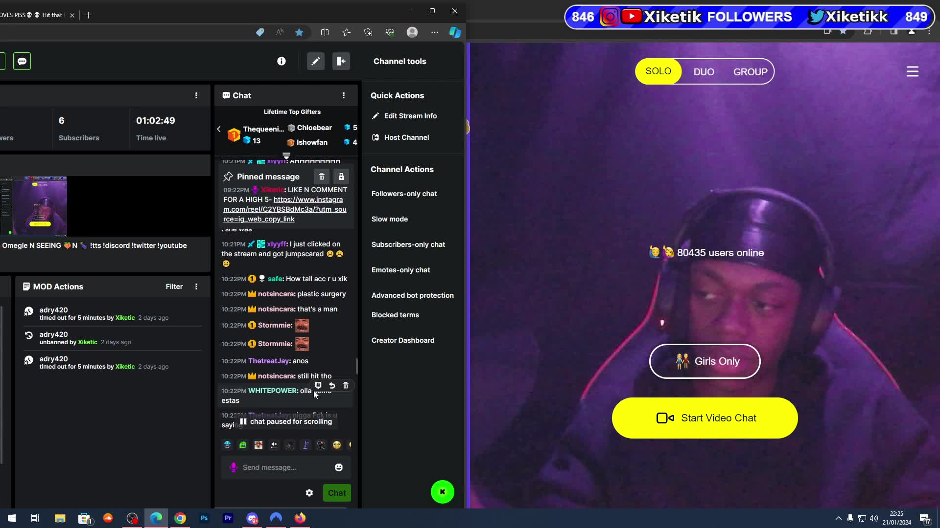Open the Chat panel options menu
940x528 pixels.
[344, 95]
